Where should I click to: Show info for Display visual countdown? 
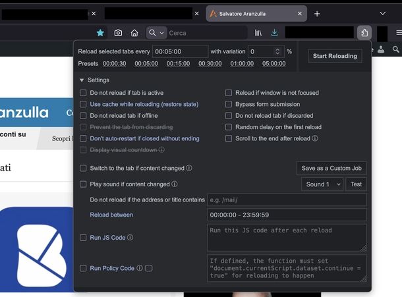pyautogui.click(x=161, y=149)
